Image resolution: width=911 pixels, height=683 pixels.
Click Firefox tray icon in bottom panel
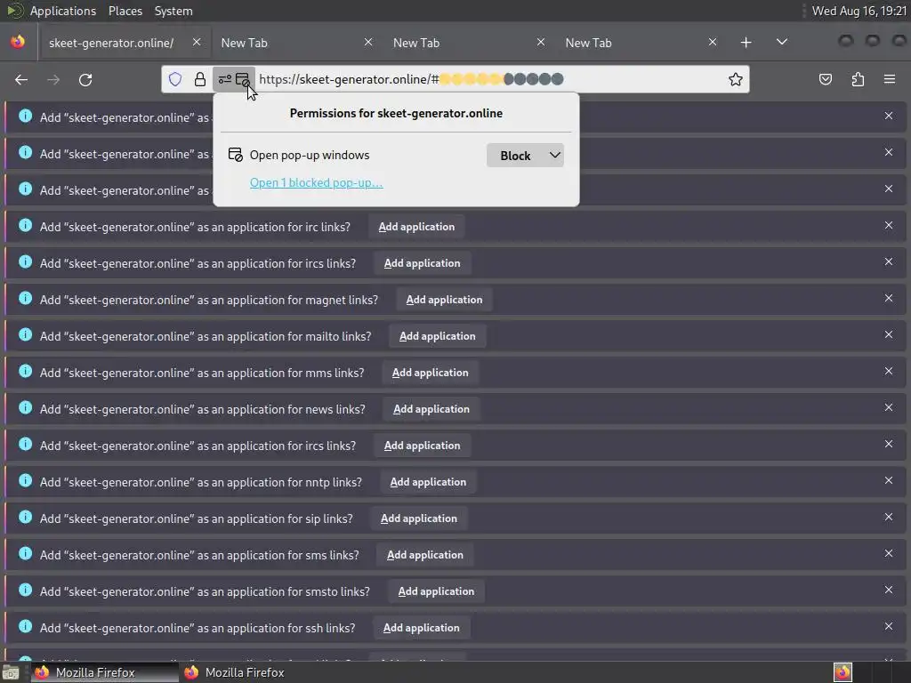tap(842, 672)
